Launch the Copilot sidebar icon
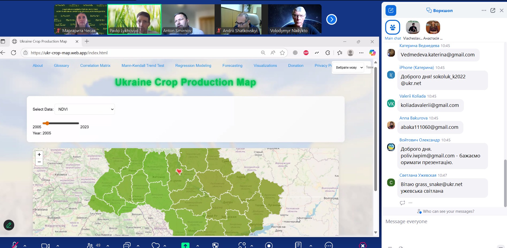This screenshot has width=507, height=248. (x=372, y=53)
